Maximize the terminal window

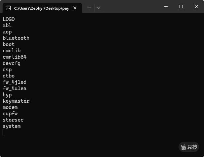[x=181, y=7]
